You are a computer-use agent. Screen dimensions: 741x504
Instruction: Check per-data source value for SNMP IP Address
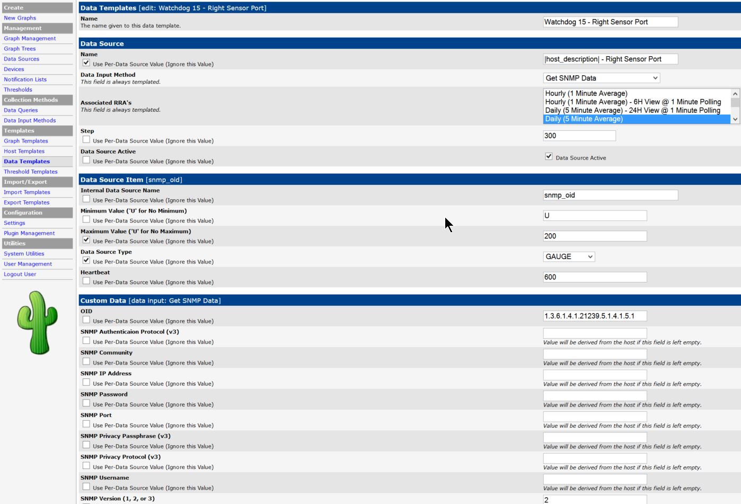point(86,383)
